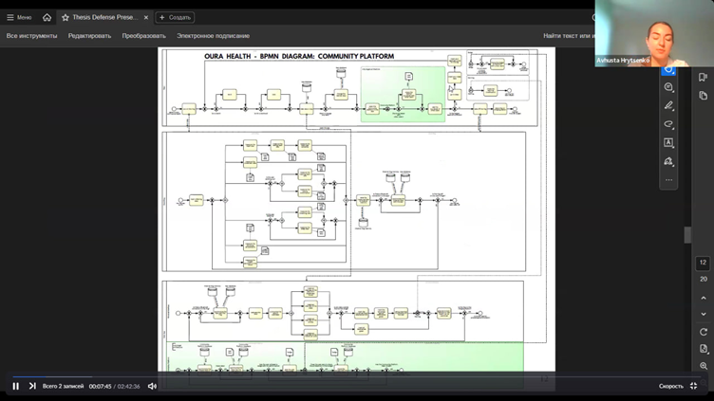
Task: Show more quick tools via ellipsis
Action: [668, 180]
